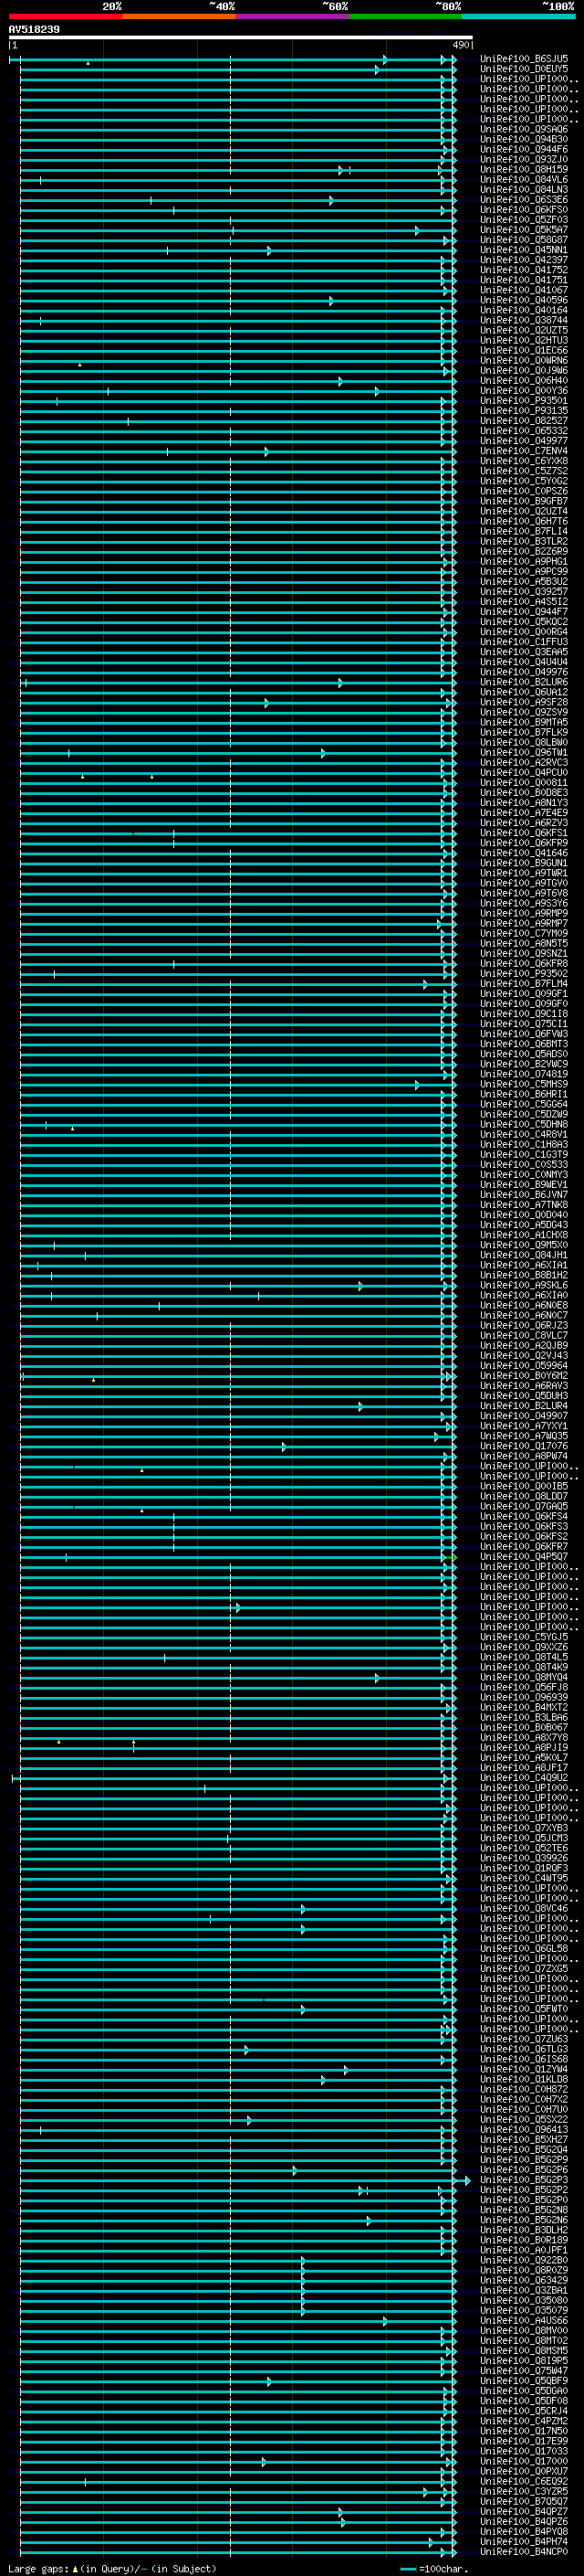This screenshot has height=2576, width=584.
Task: Select hit label UniRef100_Q8LDD7
Action: [524, 1497]
